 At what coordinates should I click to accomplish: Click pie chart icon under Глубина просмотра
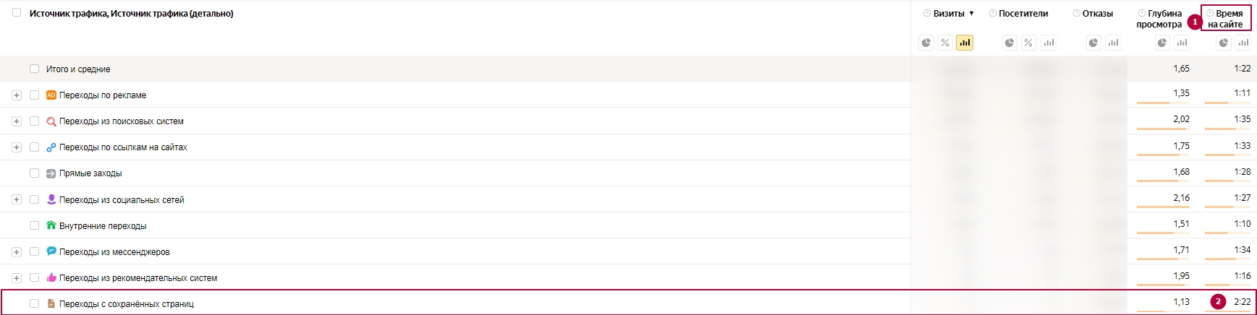point(1161,43)
